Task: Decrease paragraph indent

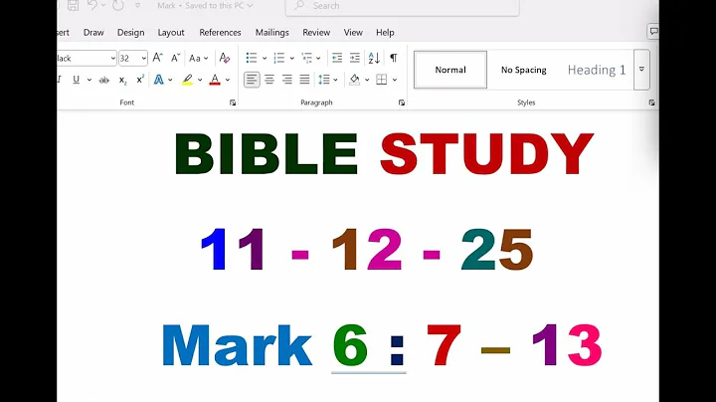Action: pyautogui.click(x=337, y=58)
